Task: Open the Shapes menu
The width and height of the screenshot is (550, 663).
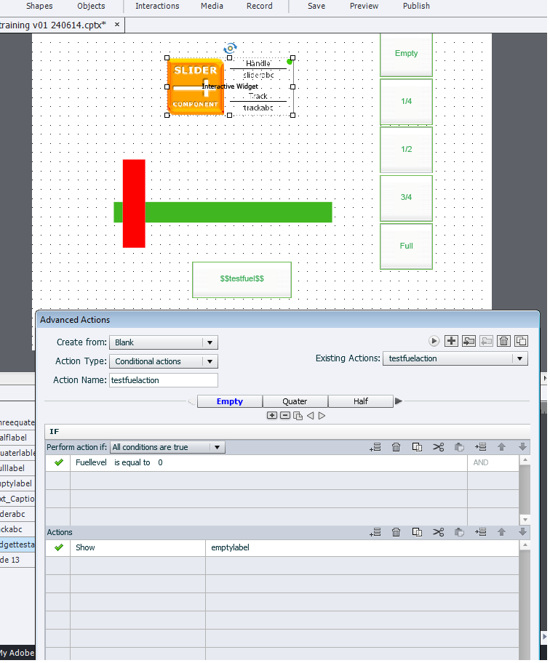Action: (39, 6)
